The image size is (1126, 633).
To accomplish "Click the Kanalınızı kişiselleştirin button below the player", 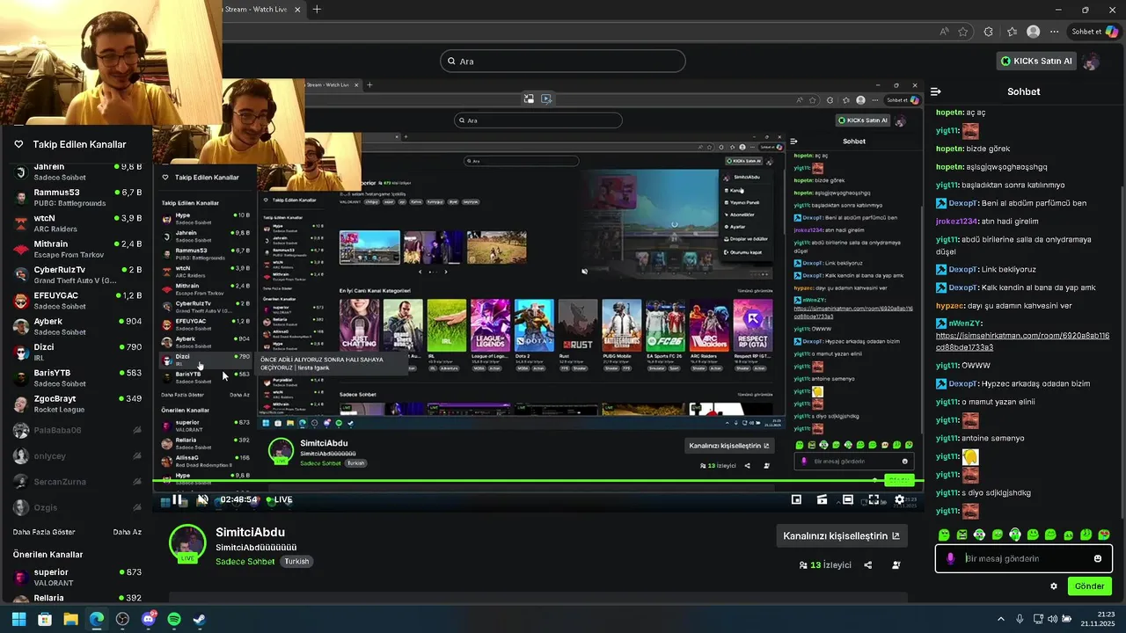I will pyautogui.click(x=842, y=536).
